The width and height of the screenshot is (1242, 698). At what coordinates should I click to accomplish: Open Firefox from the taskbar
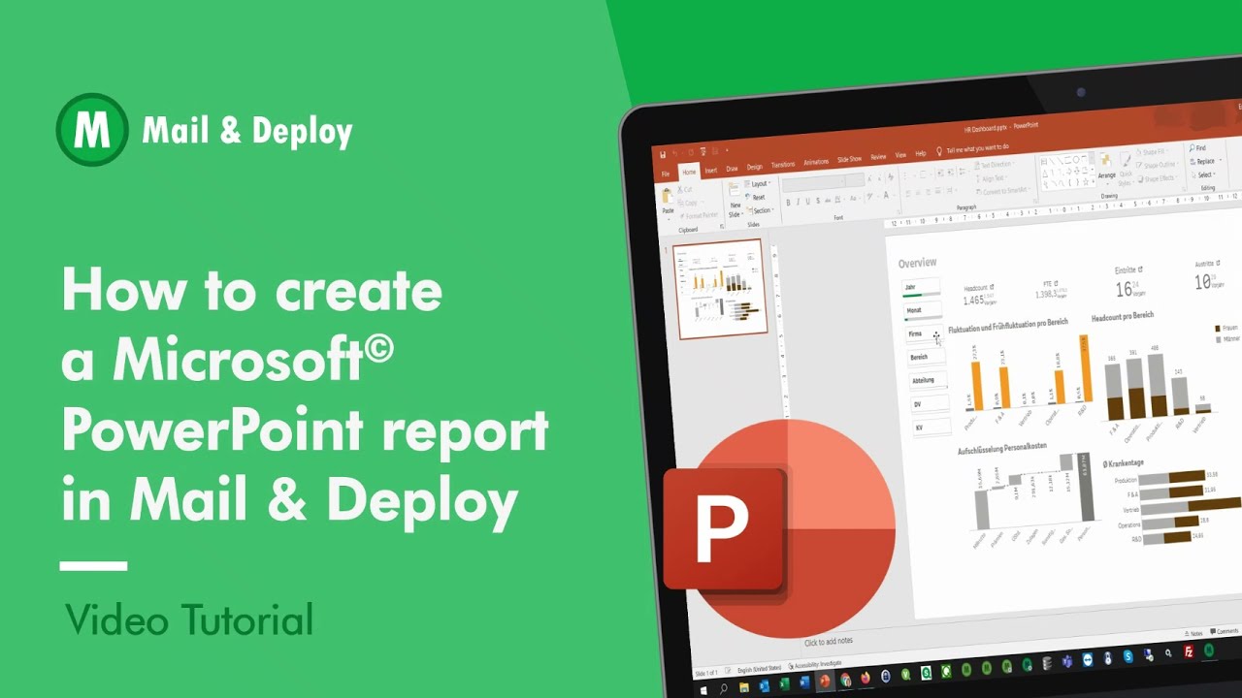pyautogui.click(x=866, y=678)
